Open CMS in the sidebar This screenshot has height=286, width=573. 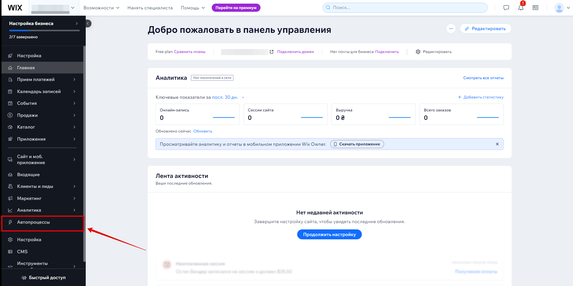pyautogui.click(x=42, y=252)
